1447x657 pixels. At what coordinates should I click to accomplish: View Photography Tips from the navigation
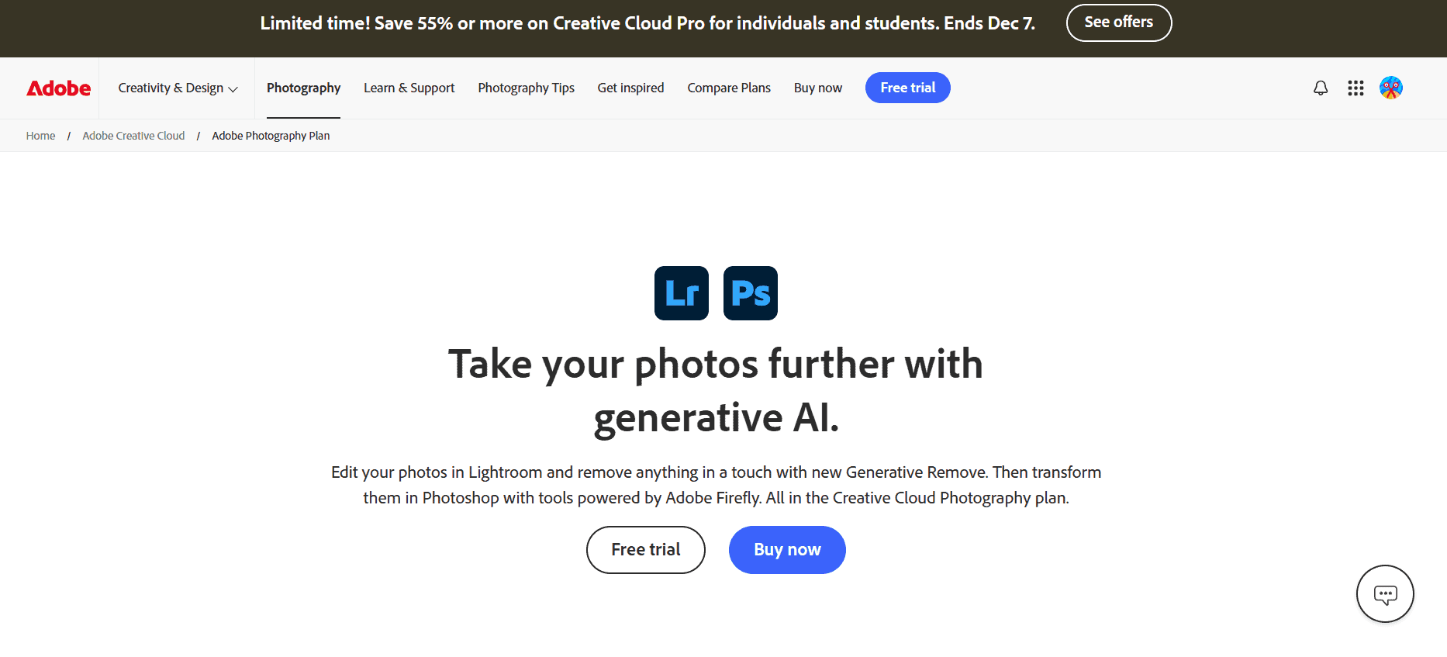[x=526, y=88]
